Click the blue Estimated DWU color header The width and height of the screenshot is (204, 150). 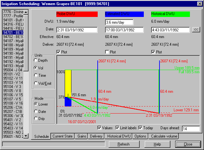pos(124,14)
